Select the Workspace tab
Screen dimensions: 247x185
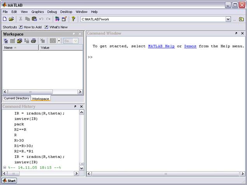(x=40, y=99)
